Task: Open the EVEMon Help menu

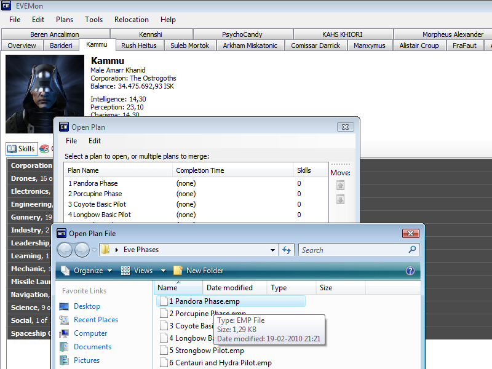Action: pyautogui.click(x=168, y=20)
